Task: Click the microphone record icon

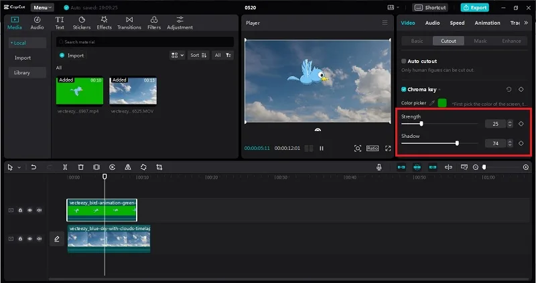Action: tap(379, 167)
